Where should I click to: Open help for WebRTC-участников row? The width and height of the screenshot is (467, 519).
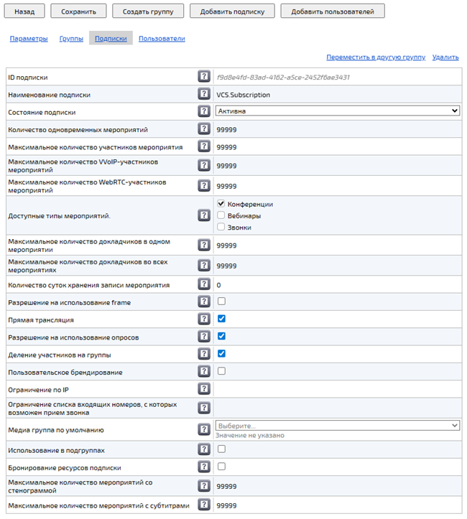204,186
